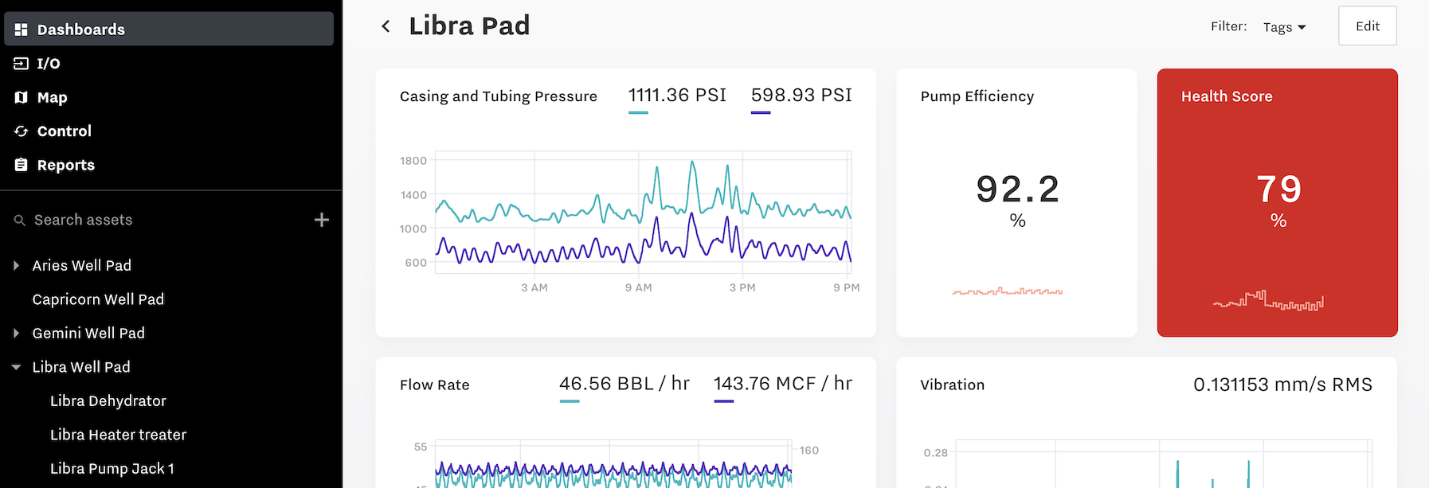Viewport: 1429px width, 488px height.
Task: Click the Reports clipboard icon
Action: [x=21, y=165]
